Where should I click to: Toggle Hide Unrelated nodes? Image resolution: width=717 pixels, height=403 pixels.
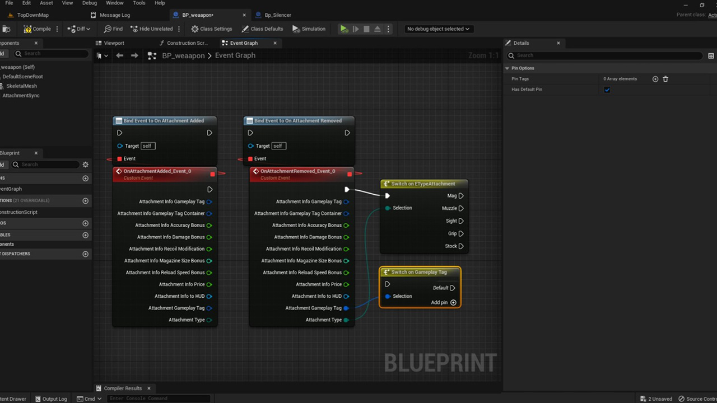point(152,29)
